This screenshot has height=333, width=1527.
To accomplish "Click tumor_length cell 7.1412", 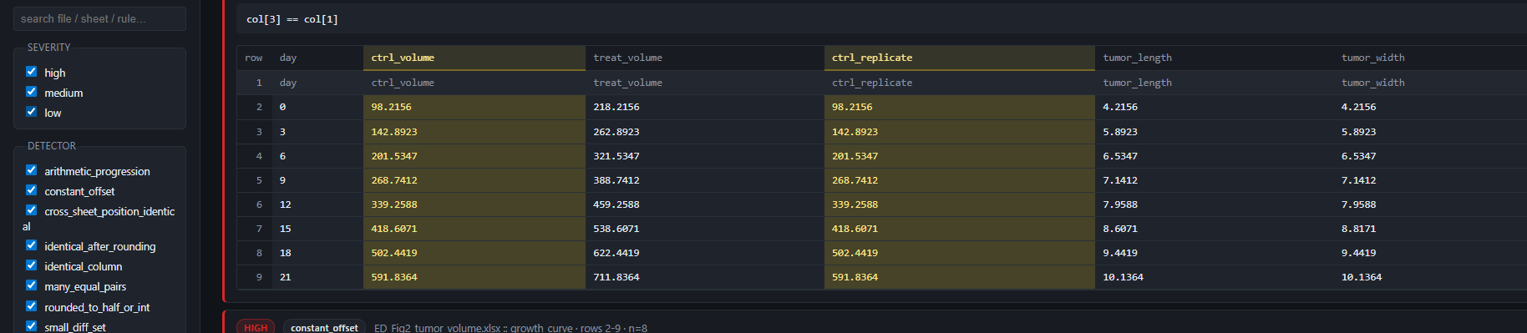I will click(x=1215, y=180).
